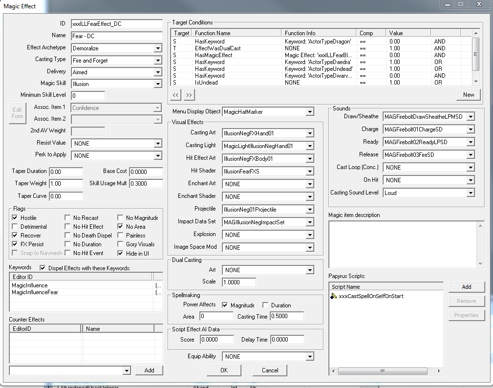Open the Projectile dropdown

coord(310,210)
